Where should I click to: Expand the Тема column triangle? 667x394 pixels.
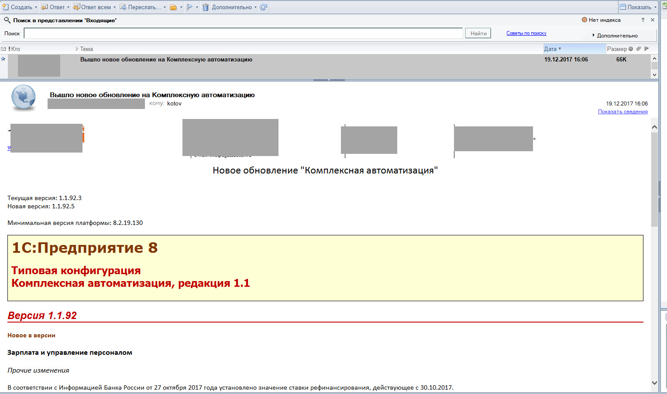pyautogui.click(x=77, y=49)
